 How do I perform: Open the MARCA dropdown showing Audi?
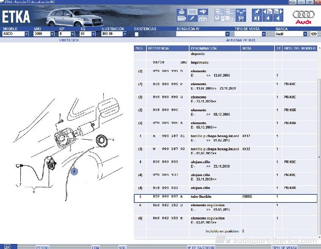[305, 34]
